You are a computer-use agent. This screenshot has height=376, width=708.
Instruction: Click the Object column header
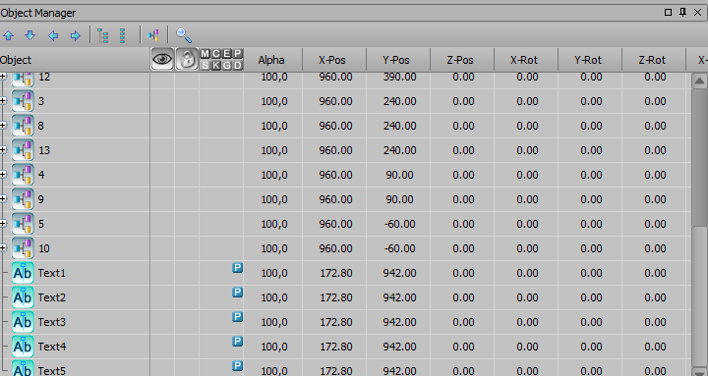point(75,60)
